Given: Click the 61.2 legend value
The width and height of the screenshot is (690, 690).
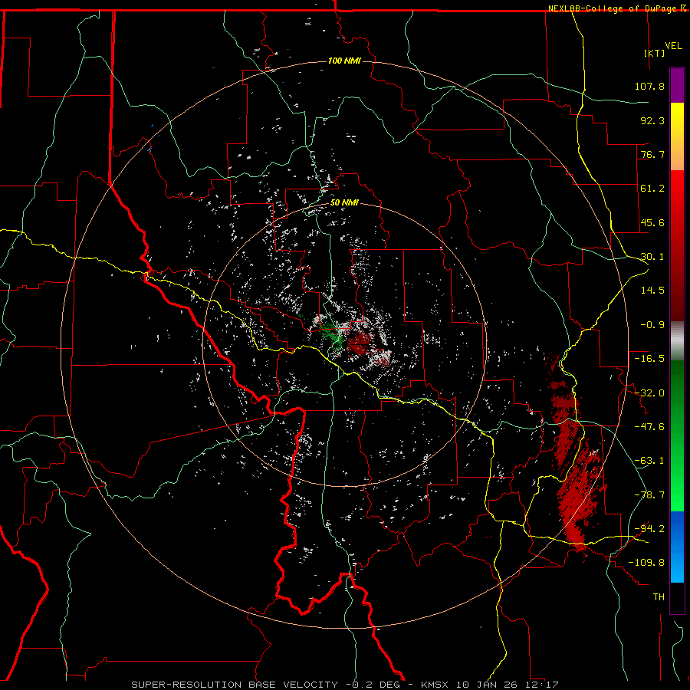Looking at the screenshot, I should tap(652, 189).
